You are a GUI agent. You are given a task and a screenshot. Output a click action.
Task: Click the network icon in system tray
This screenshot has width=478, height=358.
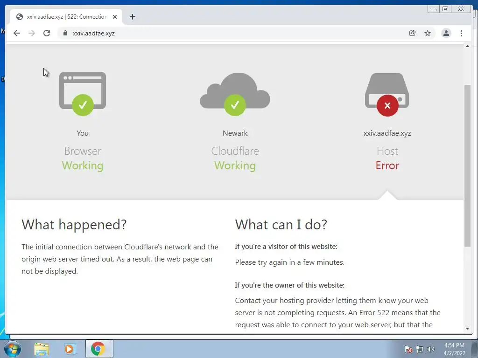[420, 349]
